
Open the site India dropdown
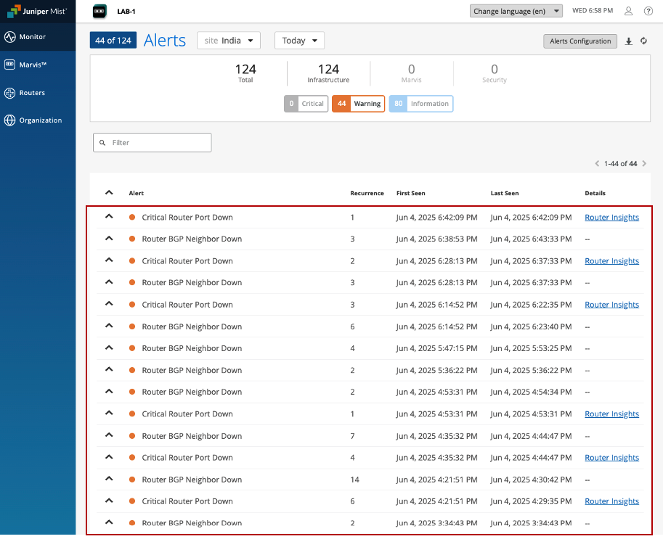click(x=229, y=41)
